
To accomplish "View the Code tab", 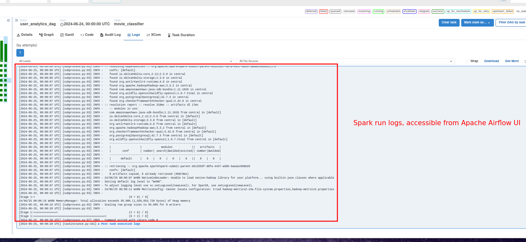I will (87, 35).
